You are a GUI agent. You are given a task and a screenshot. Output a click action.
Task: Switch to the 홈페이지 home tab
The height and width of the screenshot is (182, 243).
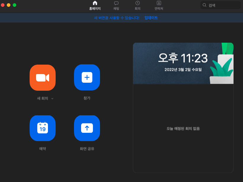coord(95,5)
